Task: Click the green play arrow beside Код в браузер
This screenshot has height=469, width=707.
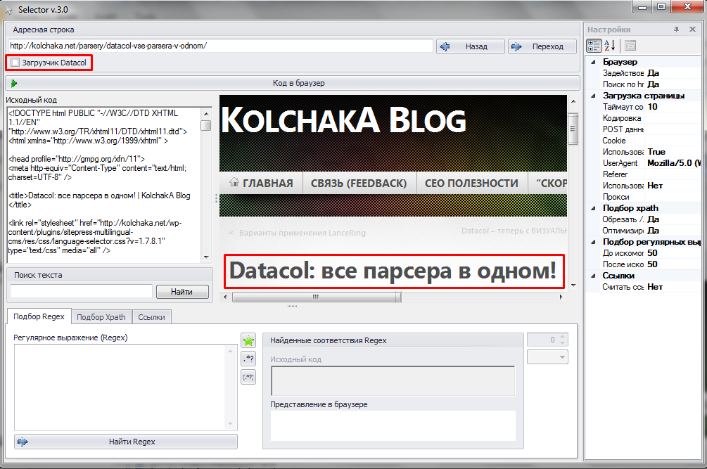Action: tap(14, 84)
